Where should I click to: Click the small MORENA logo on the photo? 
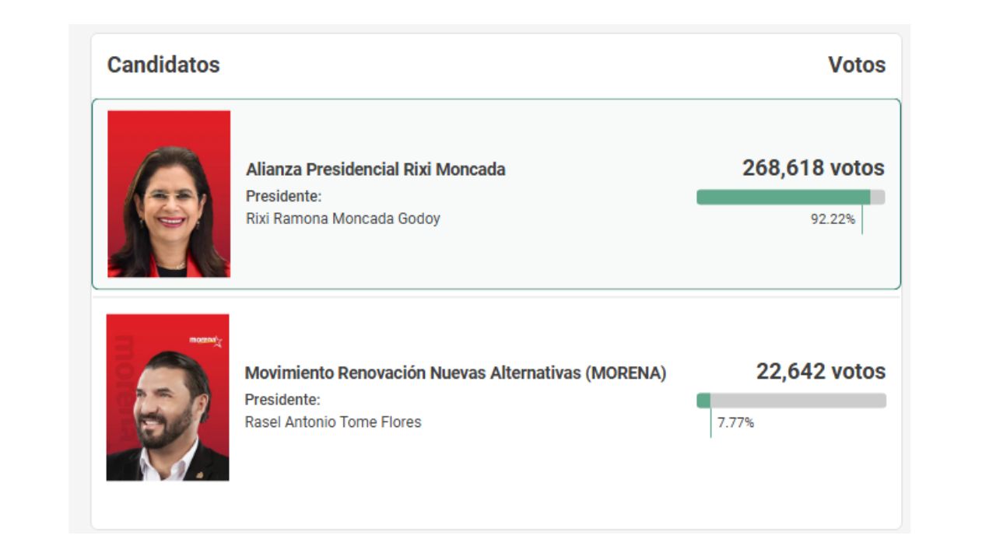tap(205, 341)
